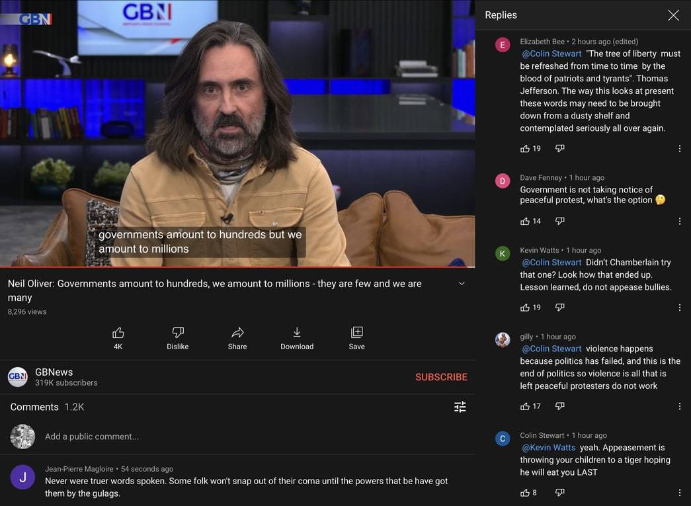
Task: Open Jean-Pierre Magloire's profile avatar
Action: 22,477
